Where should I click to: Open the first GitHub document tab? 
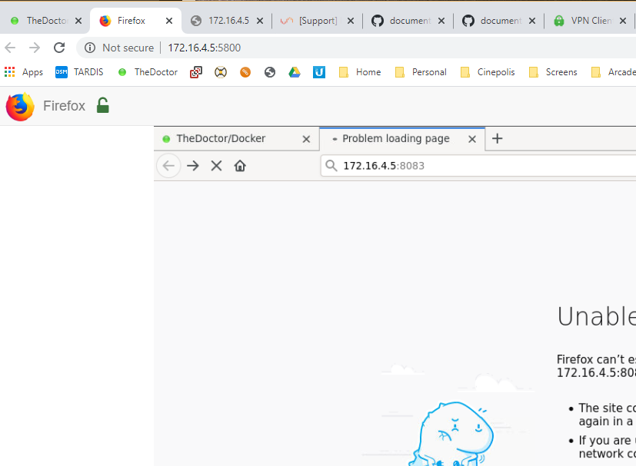pos(410,21)
